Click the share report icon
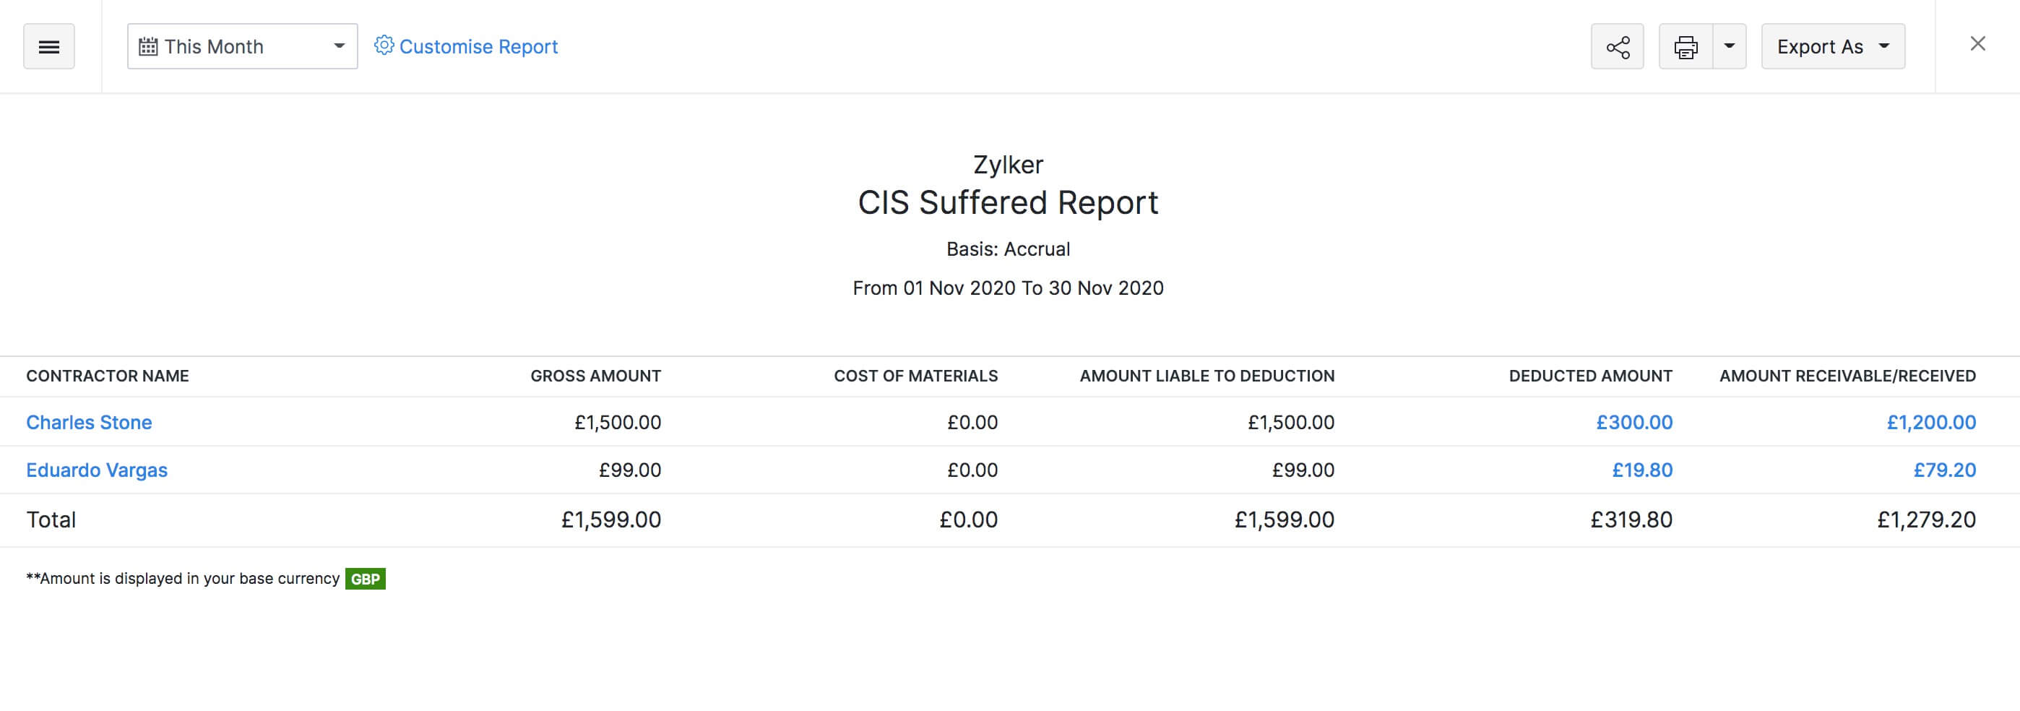The width and height of the screenshot is (2020, 711). click(x=1617, y=47)
